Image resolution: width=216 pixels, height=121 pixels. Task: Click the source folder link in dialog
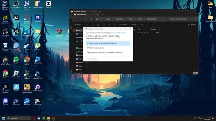point(108,33)
